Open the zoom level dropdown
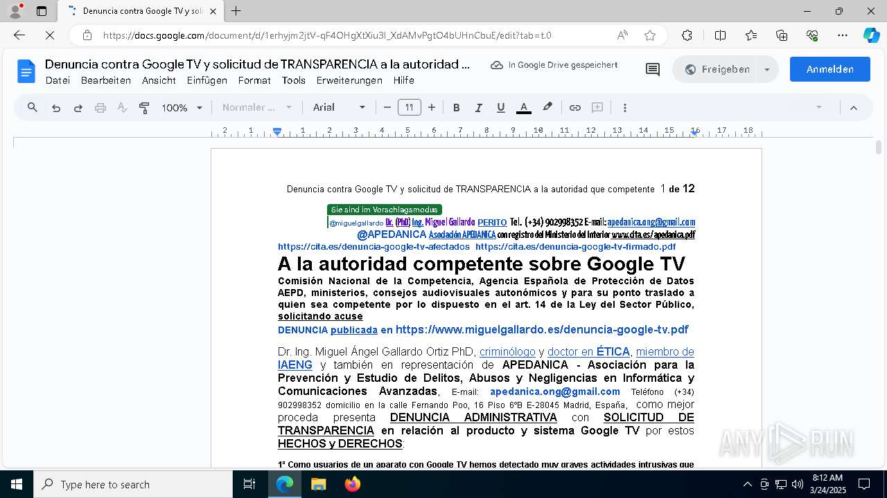 (182, 108)
